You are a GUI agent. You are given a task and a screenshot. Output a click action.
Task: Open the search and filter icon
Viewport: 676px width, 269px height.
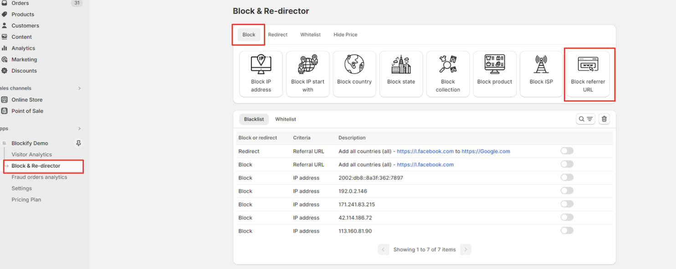(585, 119)
